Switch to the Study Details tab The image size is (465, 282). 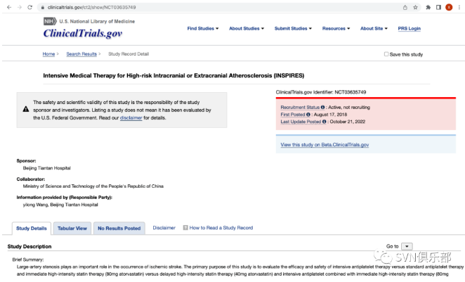click(x=32, y=229)
